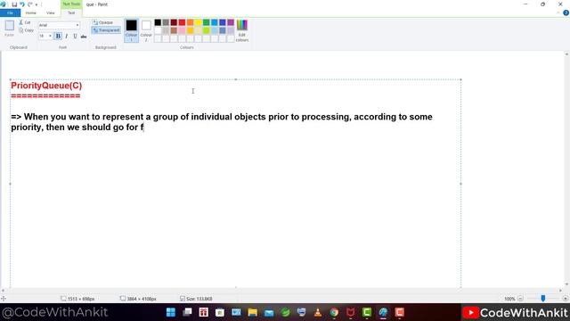
Task: Open Edit colours palette dialog
Action: (x=241, y=30)
